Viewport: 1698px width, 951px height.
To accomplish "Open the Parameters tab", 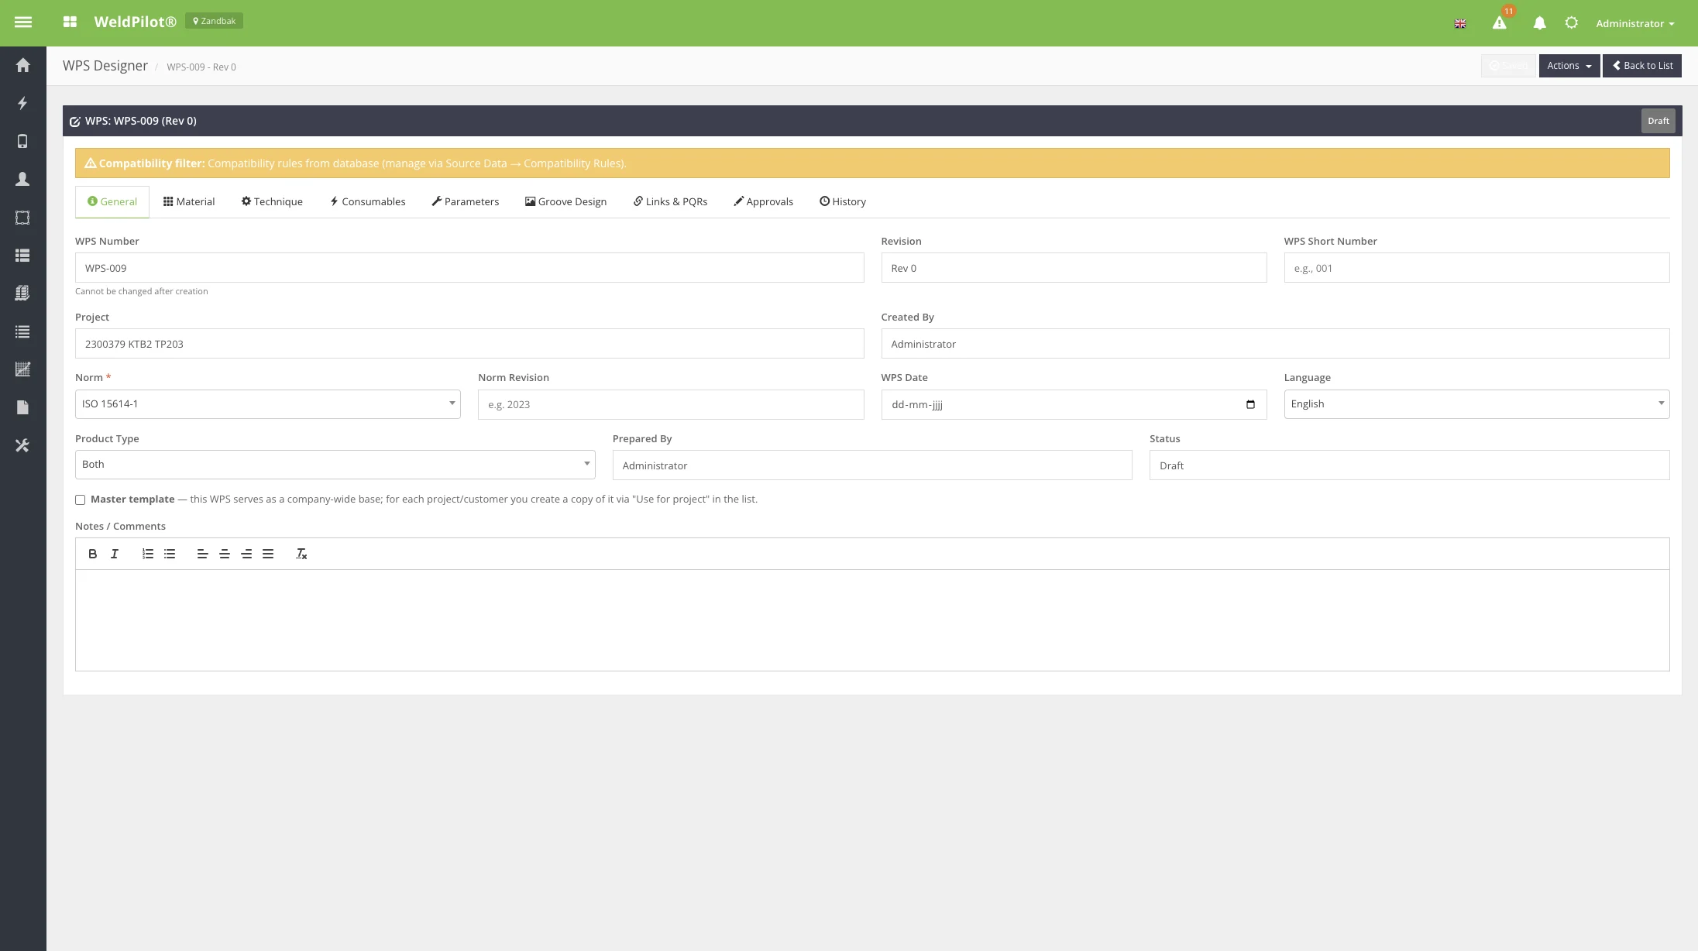I will [465, 202].
